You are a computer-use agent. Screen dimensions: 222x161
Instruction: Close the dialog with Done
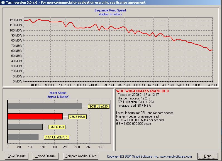208,156
